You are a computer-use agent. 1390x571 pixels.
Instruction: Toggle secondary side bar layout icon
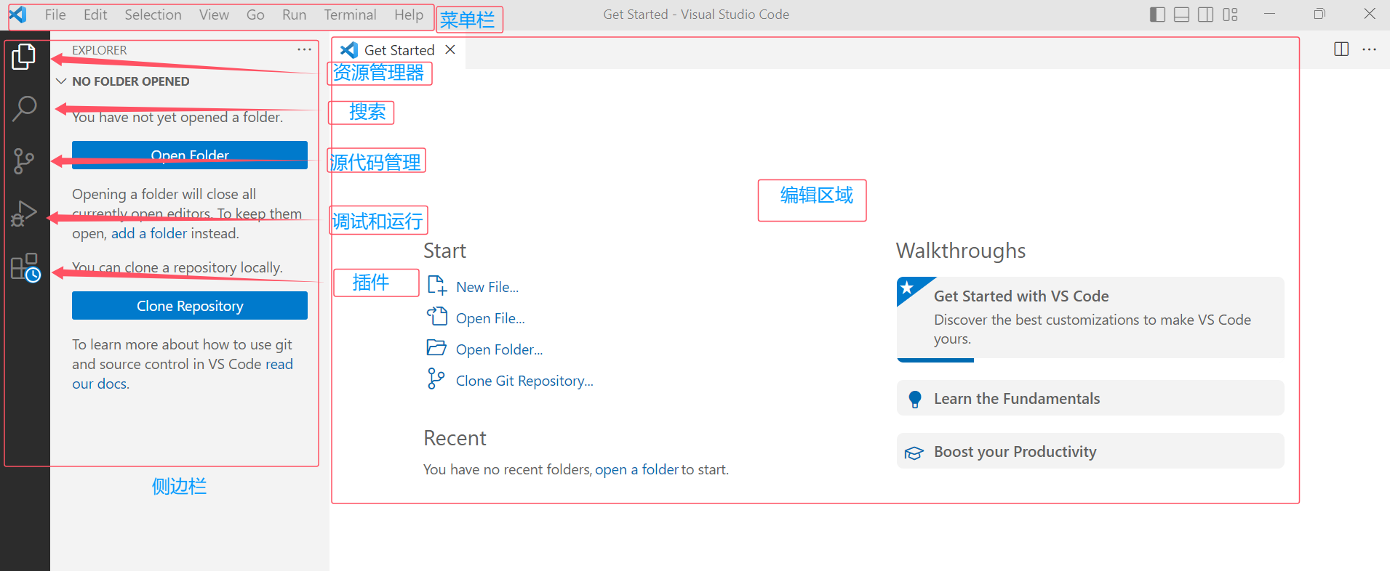click(1206, 15)
